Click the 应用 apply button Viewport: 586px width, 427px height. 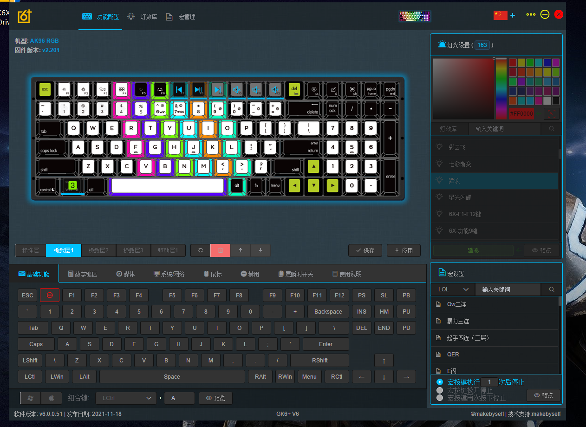point(404,250)
